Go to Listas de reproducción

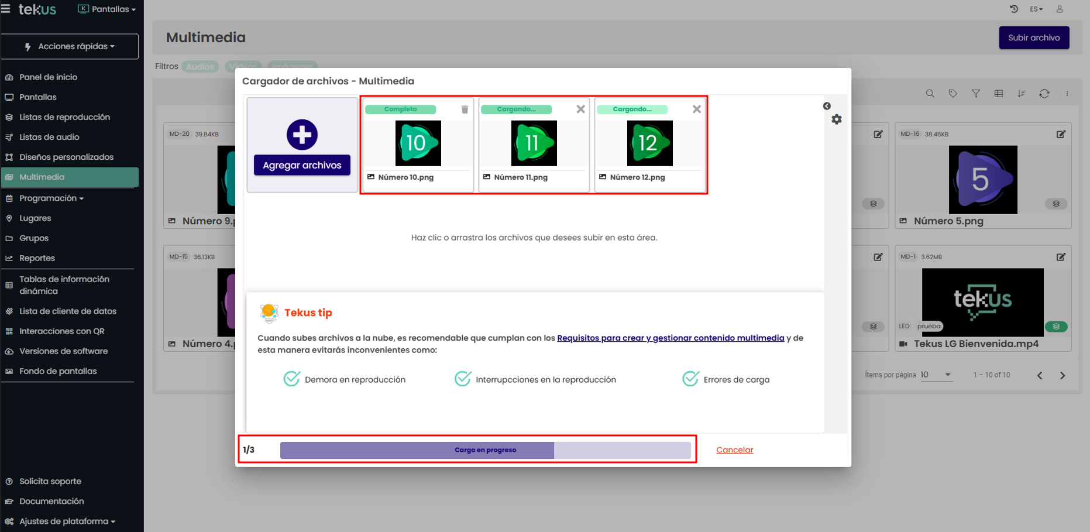coord(64,117)
